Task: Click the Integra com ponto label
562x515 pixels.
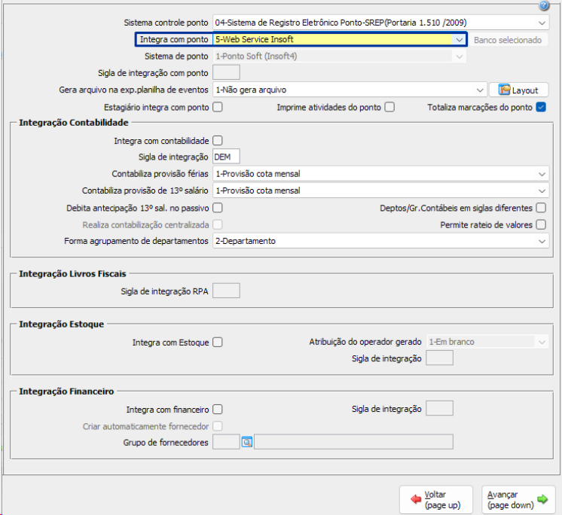Action: point(174,39)
